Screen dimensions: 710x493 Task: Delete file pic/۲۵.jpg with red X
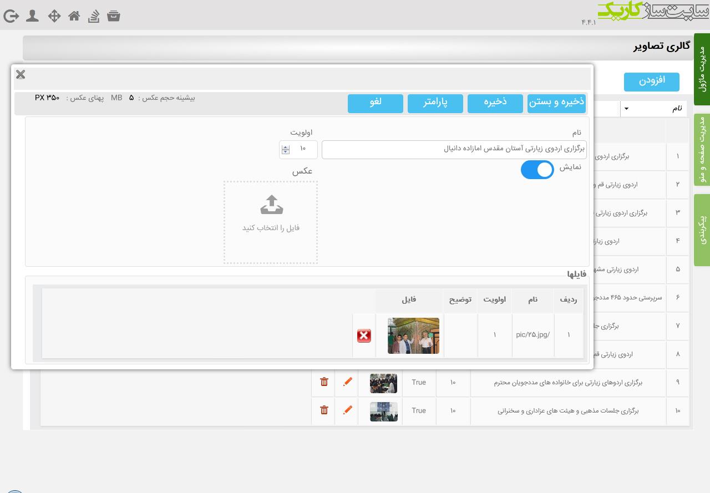pyautogui.click(x=364, y=336)
